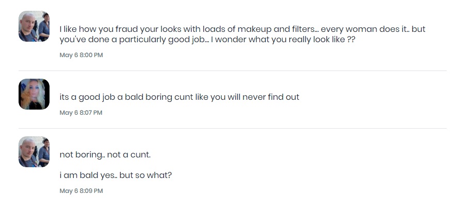Image resolution: width=455 pixels, height=213 pixels.
Task: Click the avatar beside the 8:00 PM message
Action: pos(34,26)
